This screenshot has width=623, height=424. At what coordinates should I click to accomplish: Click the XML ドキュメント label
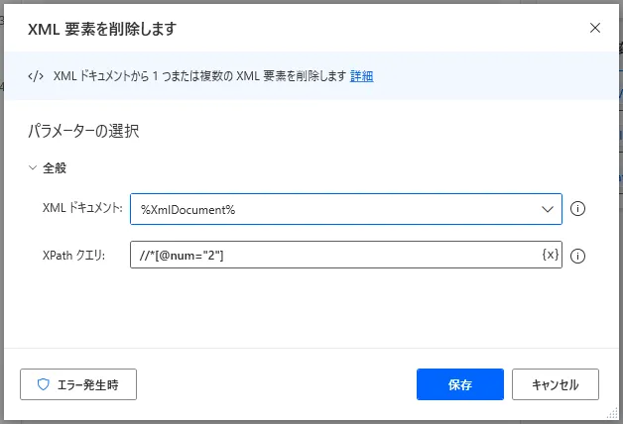[x=82, y=207]
